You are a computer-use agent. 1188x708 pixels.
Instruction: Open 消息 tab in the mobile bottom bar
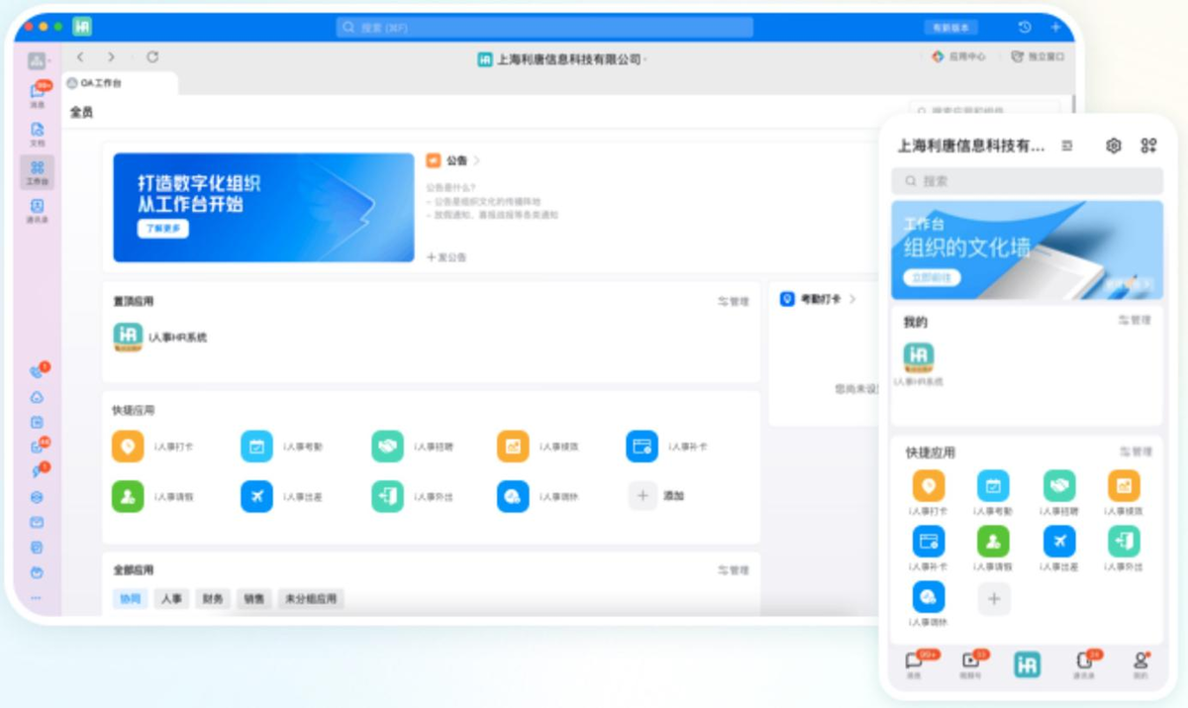click(914, 664)
